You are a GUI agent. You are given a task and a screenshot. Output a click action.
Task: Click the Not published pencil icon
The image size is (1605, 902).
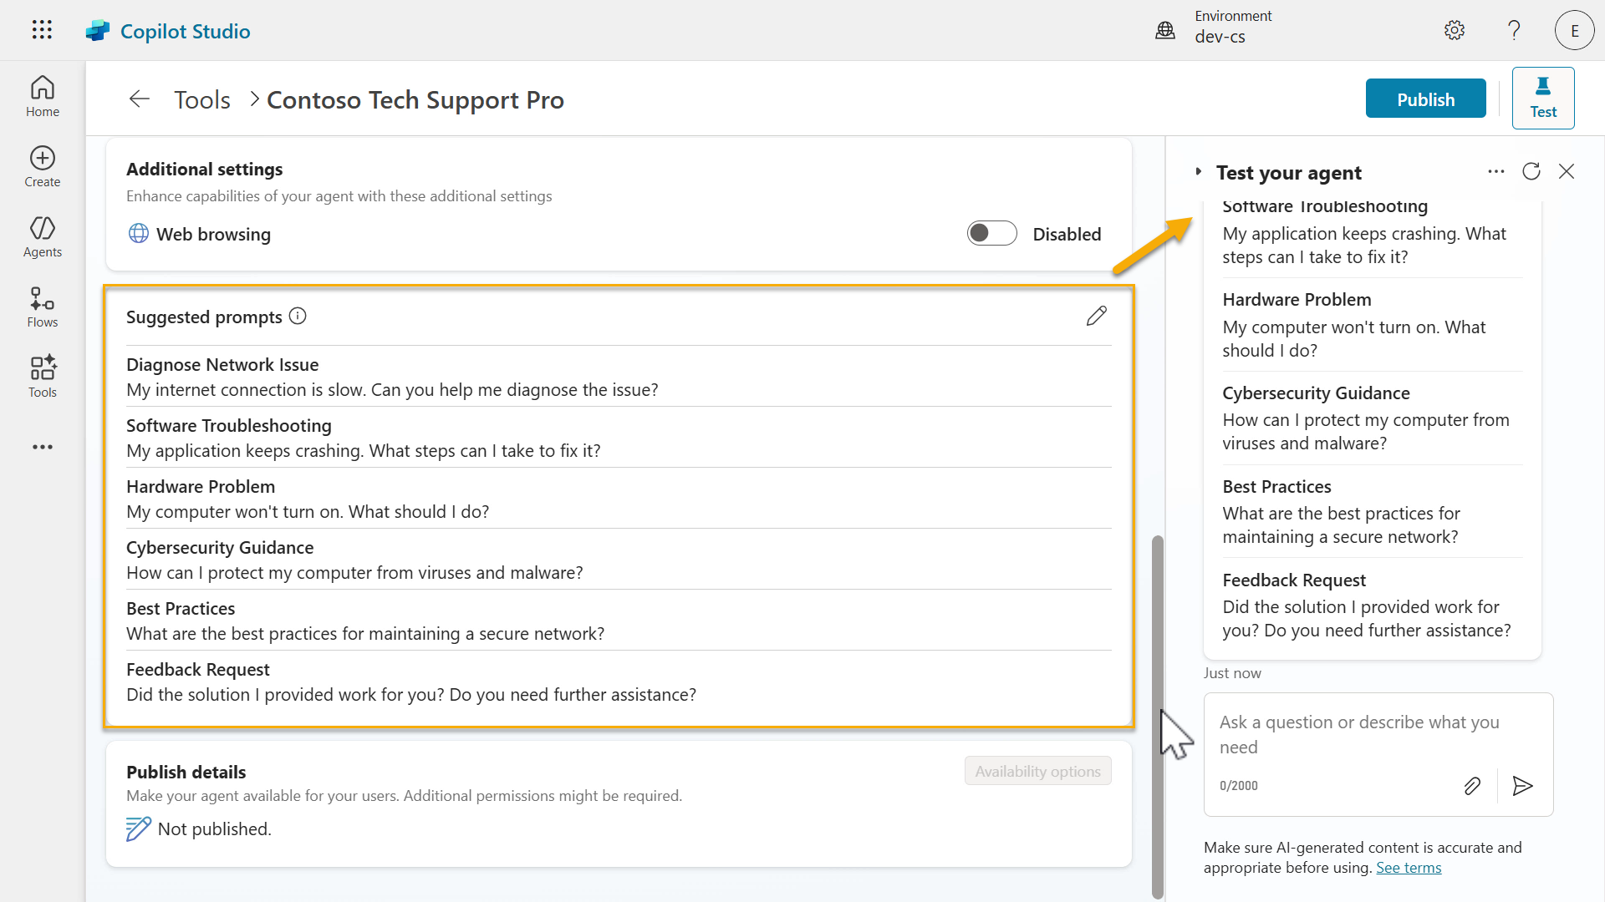click(138, 829)
